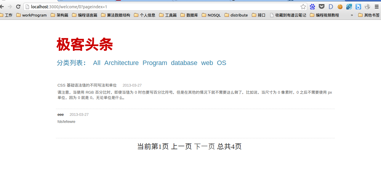
Task: Select the Architecture category
Action: pyautogui.click(x=121, y=63)
